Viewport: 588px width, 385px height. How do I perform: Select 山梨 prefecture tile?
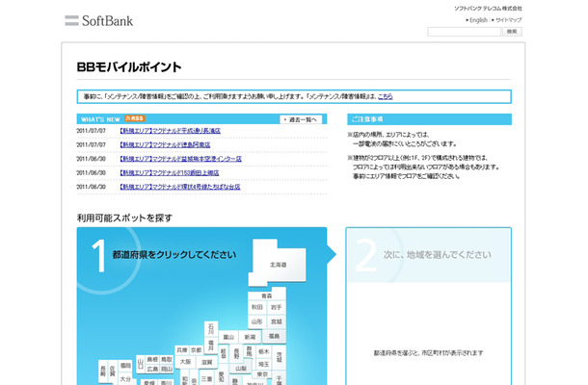pos(241,369)
